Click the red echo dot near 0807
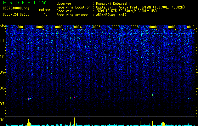 pos(140,98)
